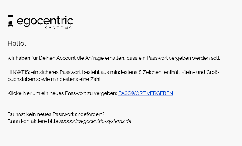
Task: Click the support@egocentric-systems.de email address
Action: (x=95, y=121)
